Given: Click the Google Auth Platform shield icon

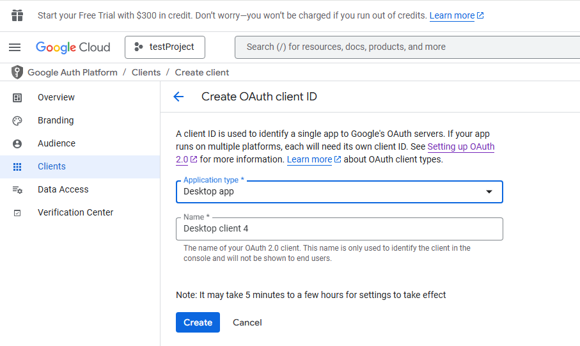Looking at the screenshot, I should click(17, 72).
